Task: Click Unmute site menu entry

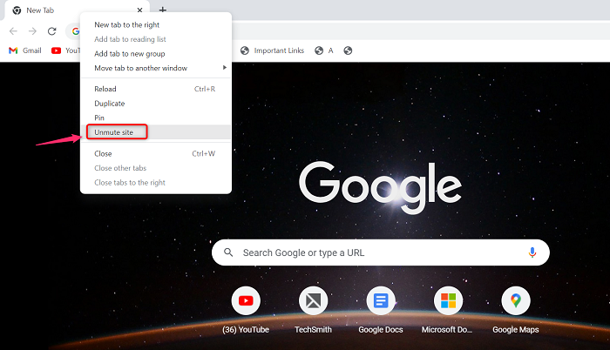Action: coord(156,132)
